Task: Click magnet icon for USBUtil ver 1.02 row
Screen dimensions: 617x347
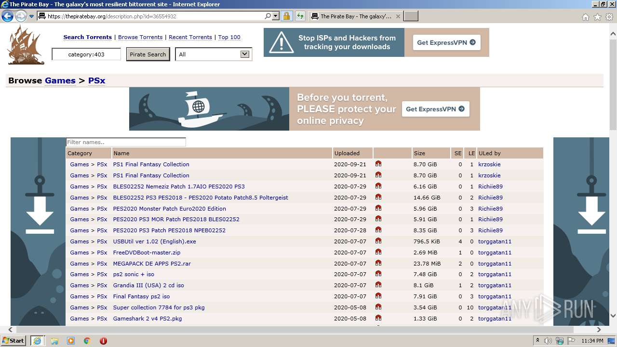Action: tap(378, 241)
